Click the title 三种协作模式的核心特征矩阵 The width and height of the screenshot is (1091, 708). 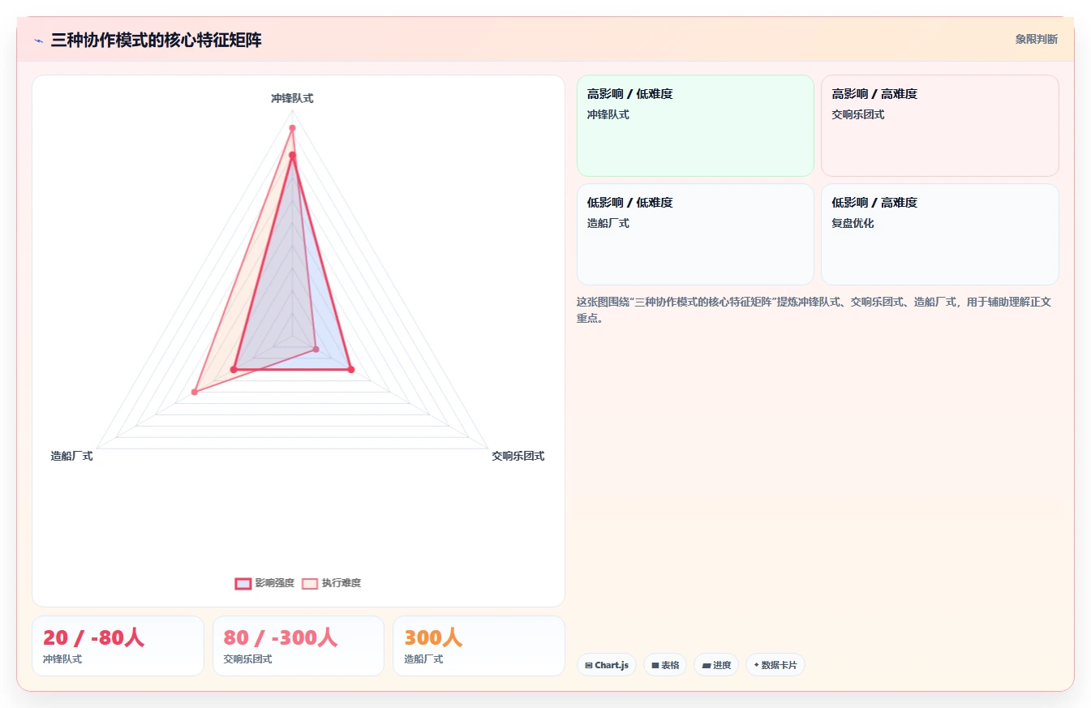pos(156,40)
